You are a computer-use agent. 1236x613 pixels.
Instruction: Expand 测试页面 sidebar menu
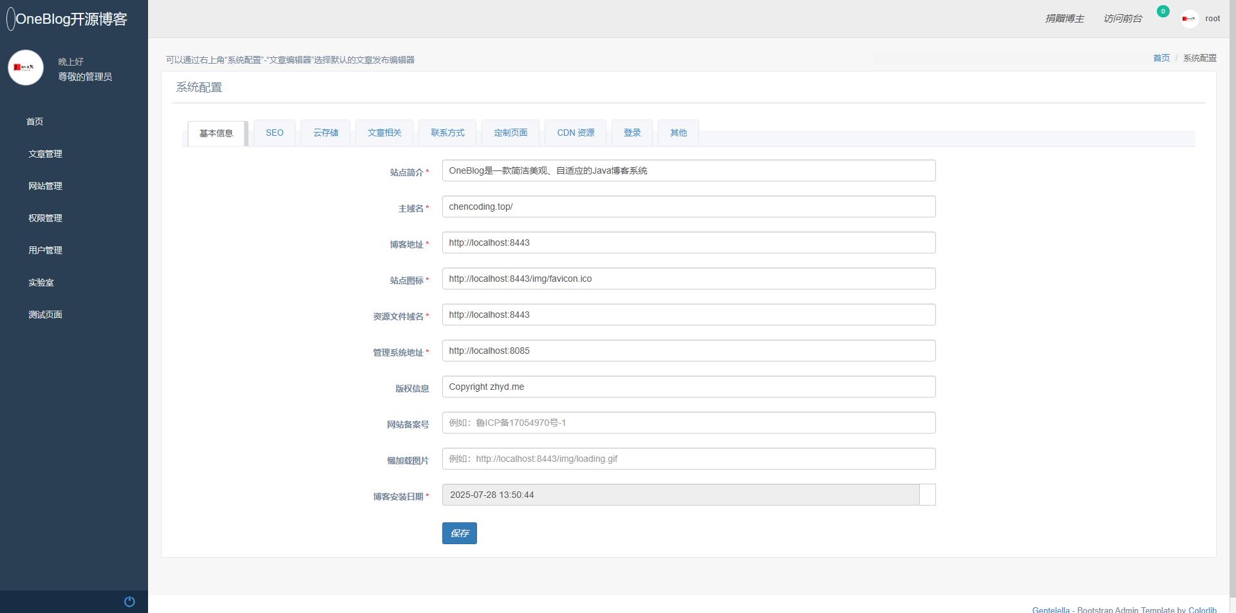(x=45, y=315)
